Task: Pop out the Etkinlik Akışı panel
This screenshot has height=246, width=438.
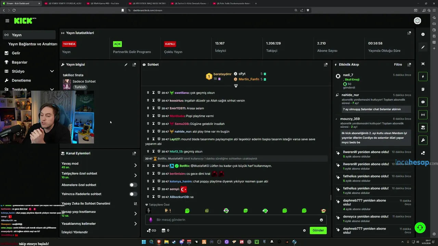Action: click(409, 65)
